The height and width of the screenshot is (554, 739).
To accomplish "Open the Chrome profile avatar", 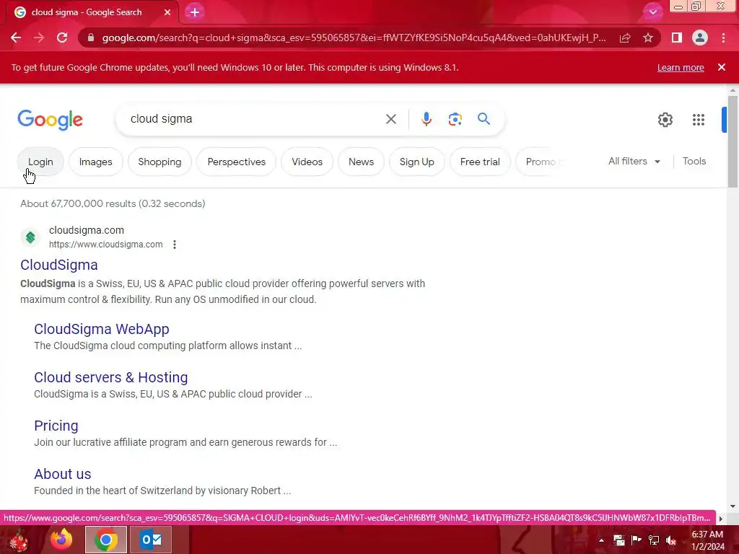I will tap(700, 38).
